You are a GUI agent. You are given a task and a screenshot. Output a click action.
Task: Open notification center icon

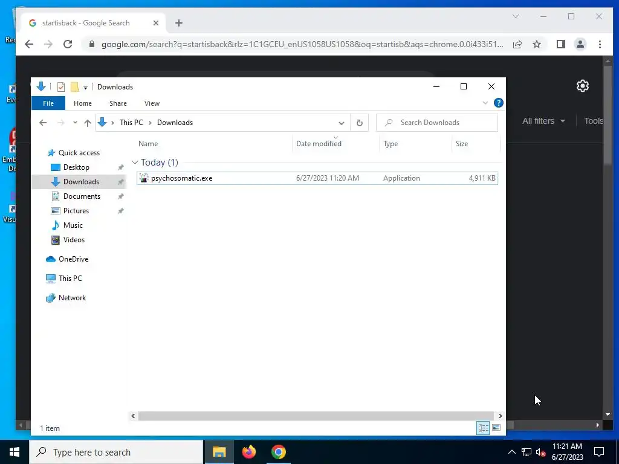(599, 452)
